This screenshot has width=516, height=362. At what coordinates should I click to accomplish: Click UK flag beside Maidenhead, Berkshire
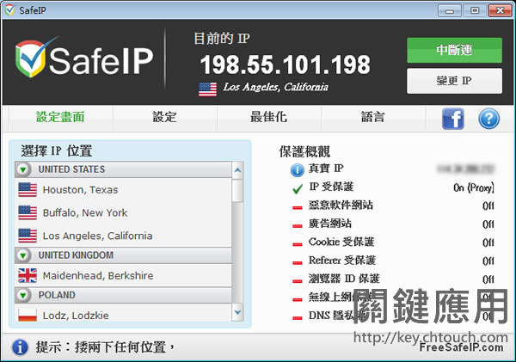click(28, 275)
